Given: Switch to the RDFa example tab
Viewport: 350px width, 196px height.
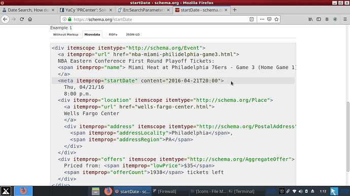Looking at the screenshot, I should point(113,34).
